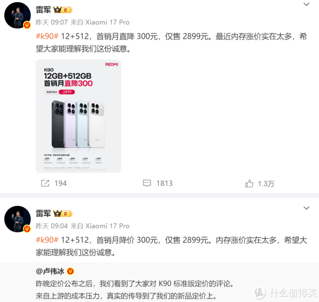Click the crown membership badge of first post
The width and height of the screenshot is (319, 302).
[x=63, y=10]
